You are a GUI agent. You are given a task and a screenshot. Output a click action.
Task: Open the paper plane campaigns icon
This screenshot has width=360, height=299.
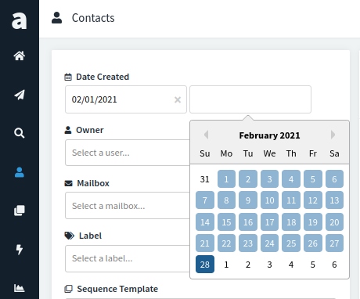pyautogui.click(x=20, y=95)
